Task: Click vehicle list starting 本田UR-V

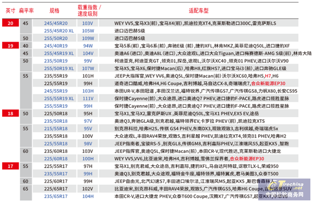Action: (x=206, y=91)
